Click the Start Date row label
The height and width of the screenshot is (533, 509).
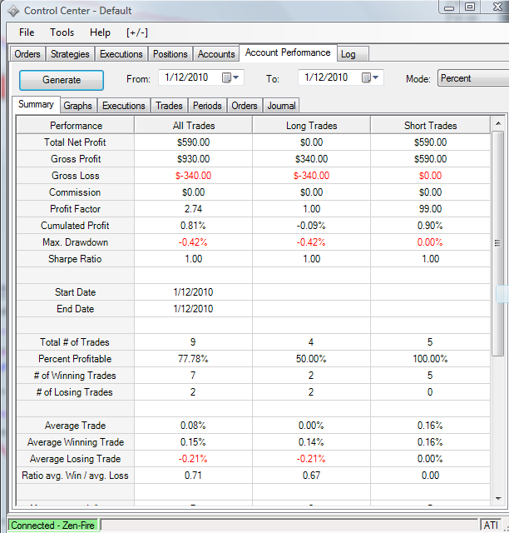click(x=76, y=292)
